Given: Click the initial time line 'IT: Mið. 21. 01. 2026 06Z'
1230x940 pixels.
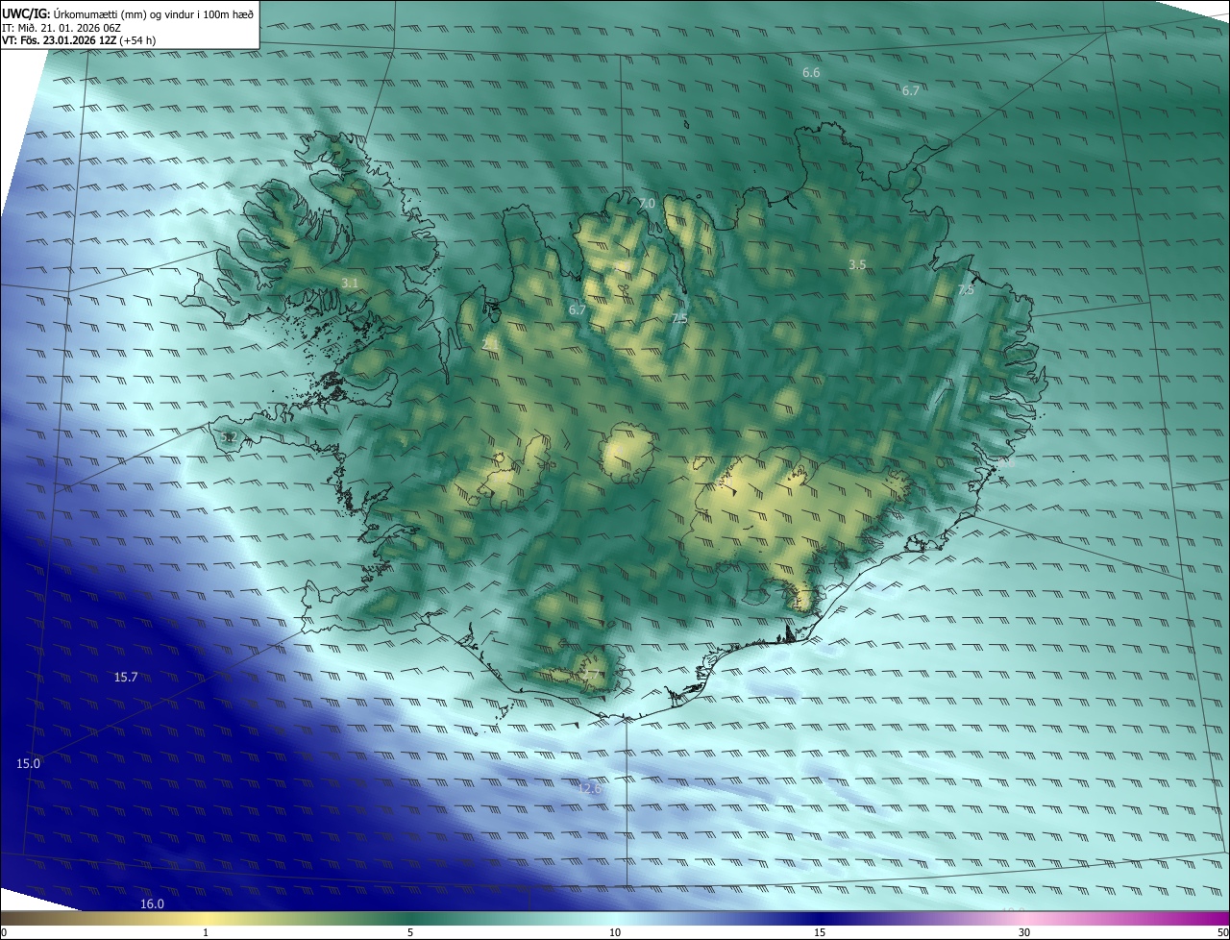Looking at the screenshot, I should click(x=61, y=28).
